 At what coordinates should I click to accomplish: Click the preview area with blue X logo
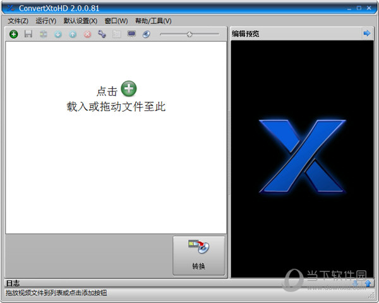(x=302, y=159)
